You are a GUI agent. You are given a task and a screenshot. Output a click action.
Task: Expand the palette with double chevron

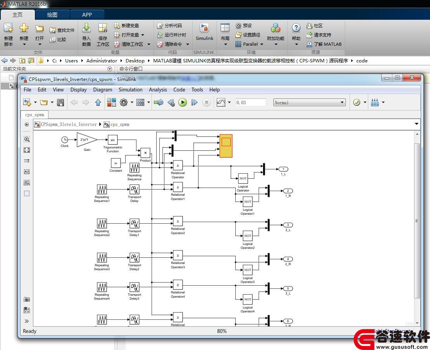click(27, 321)
